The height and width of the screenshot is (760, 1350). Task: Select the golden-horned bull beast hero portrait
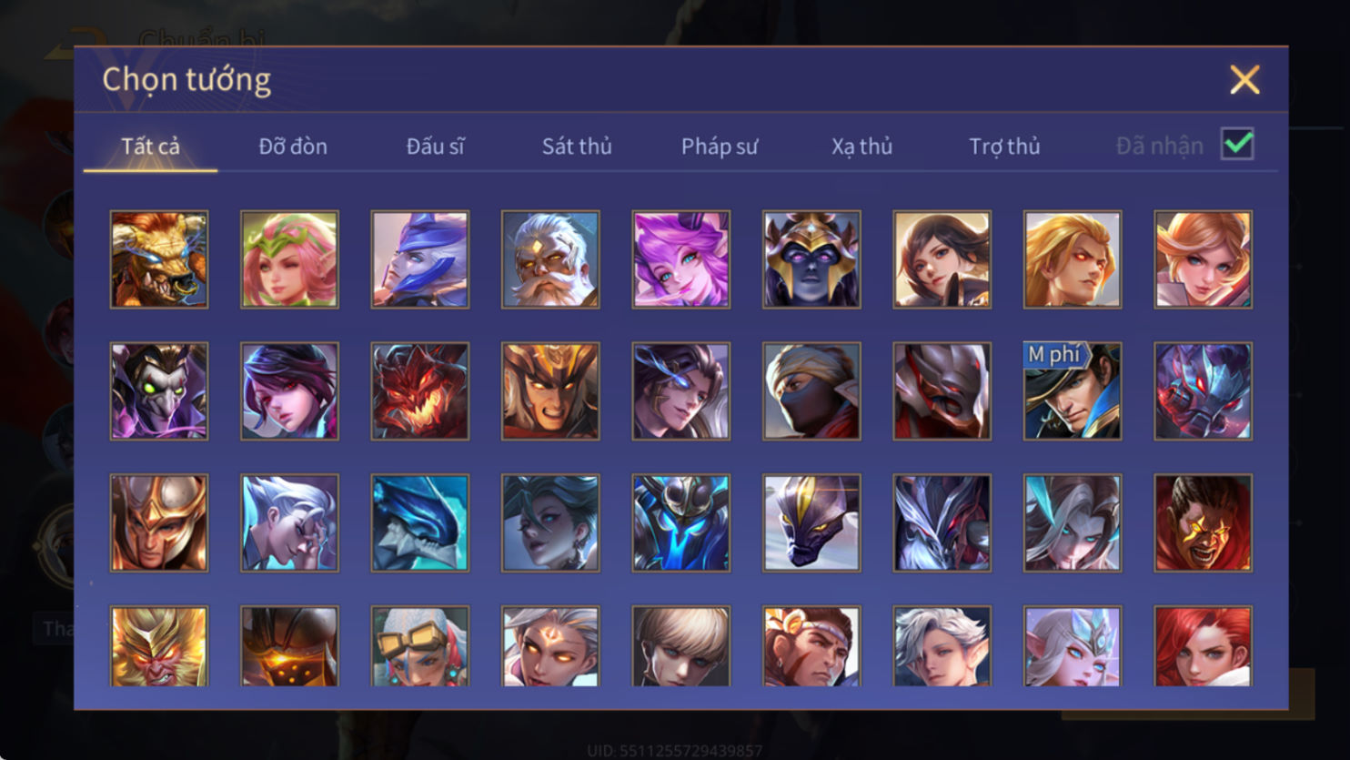(159, 259)
